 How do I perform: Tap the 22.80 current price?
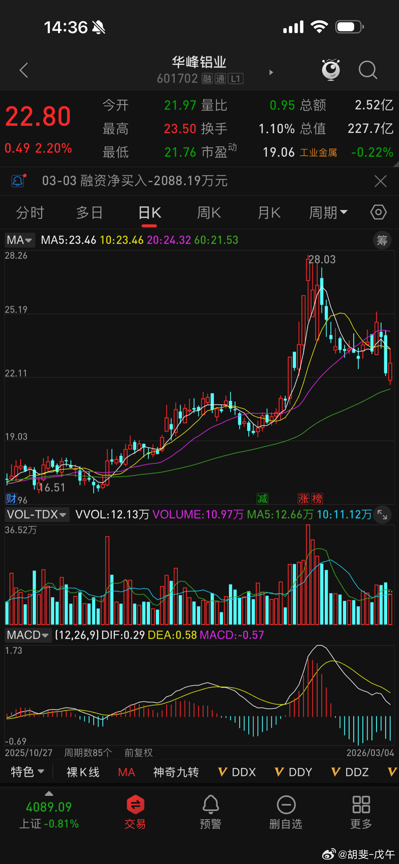point(38,117)
